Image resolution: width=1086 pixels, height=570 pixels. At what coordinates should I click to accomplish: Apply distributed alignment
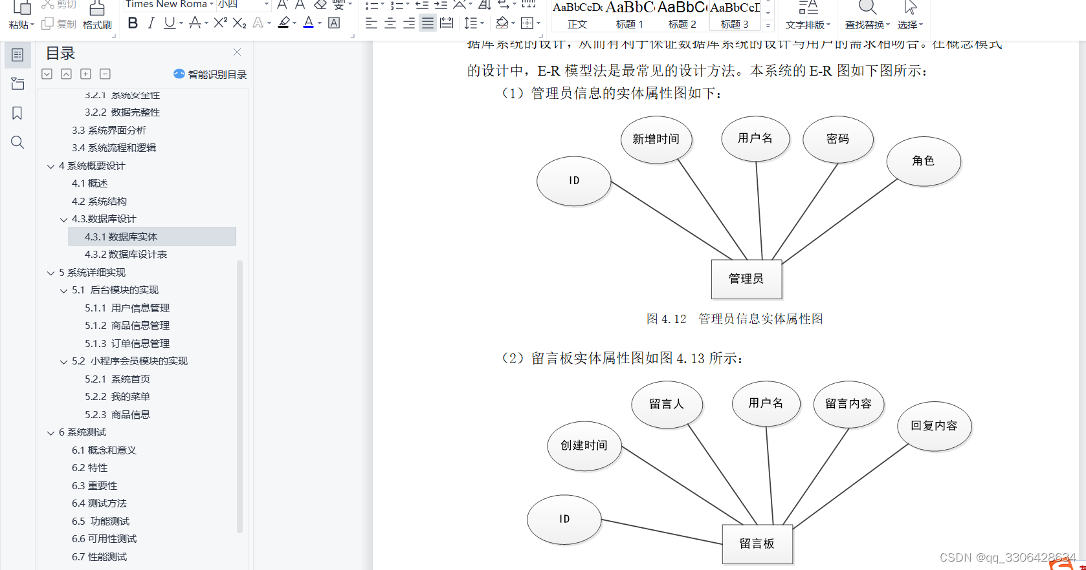point(447,23)
